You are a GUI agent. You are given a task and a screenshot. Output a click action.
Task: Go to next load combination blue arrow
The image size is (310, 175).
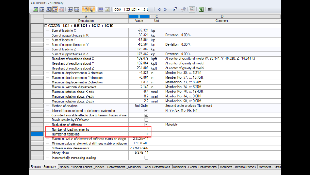165,9
